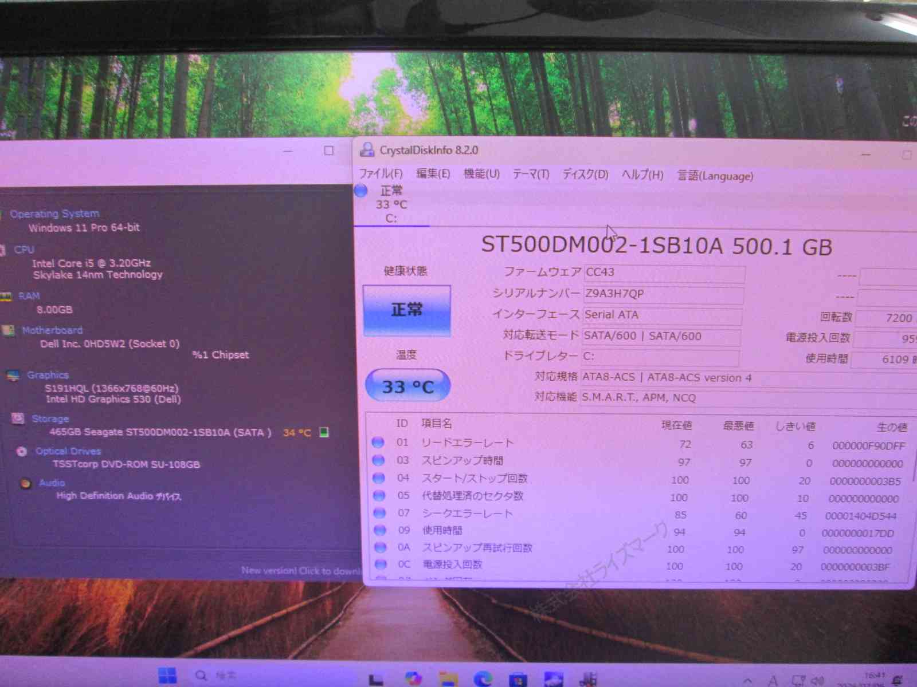Click the green storage temperature indicator
Image resolution: width=917 pixels, height=687 pixels.
[324, 432]
